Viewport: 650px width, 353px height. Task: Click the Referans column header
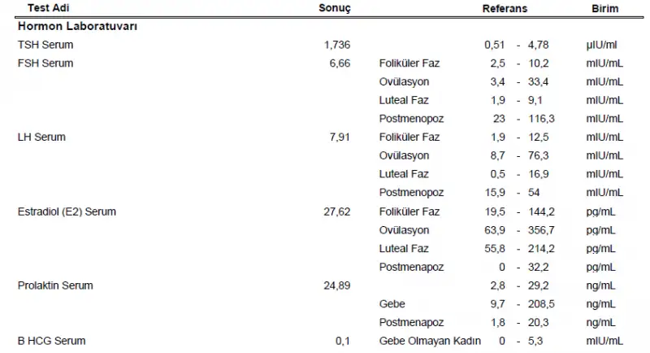click(x=505, y=8)
